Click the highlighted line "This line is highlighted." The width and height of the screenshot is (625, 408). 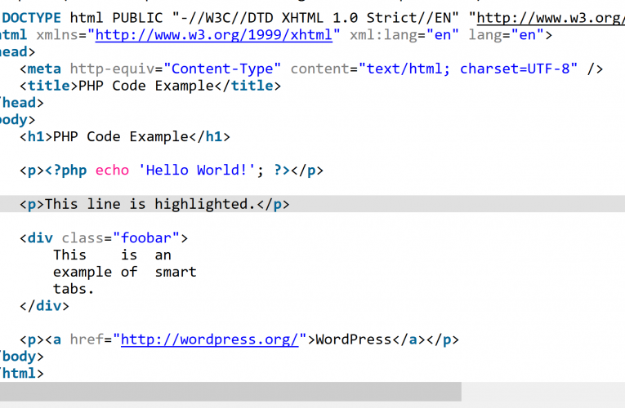click(x=155, y=204)
